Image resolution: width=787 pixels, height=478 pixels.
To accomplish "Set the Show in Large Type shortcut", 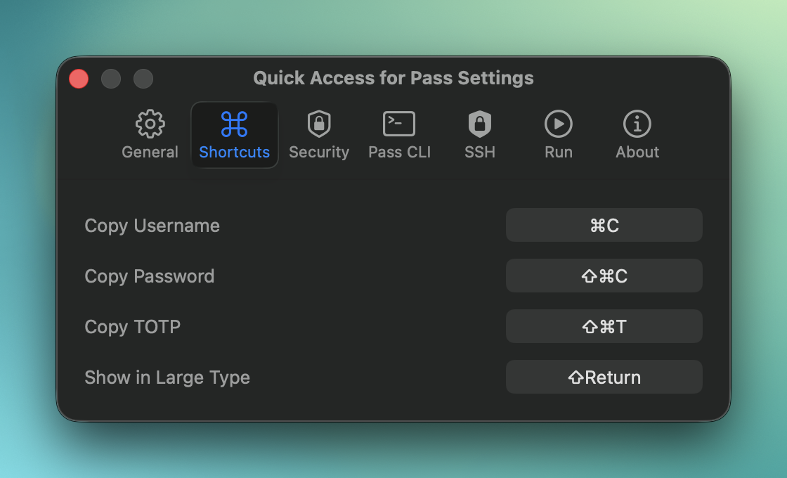I will coord(604,377).
